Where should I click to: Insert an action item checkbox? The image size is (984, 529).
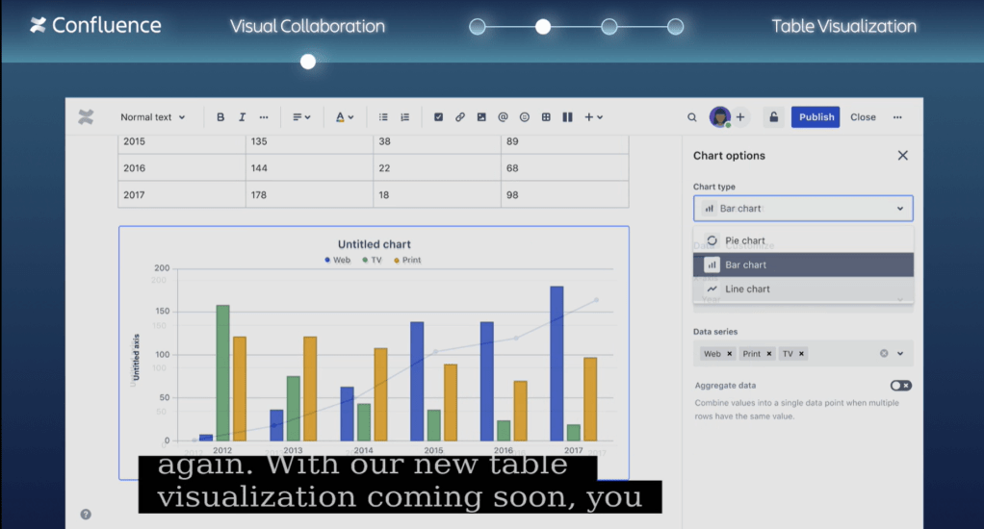(438, 117)
